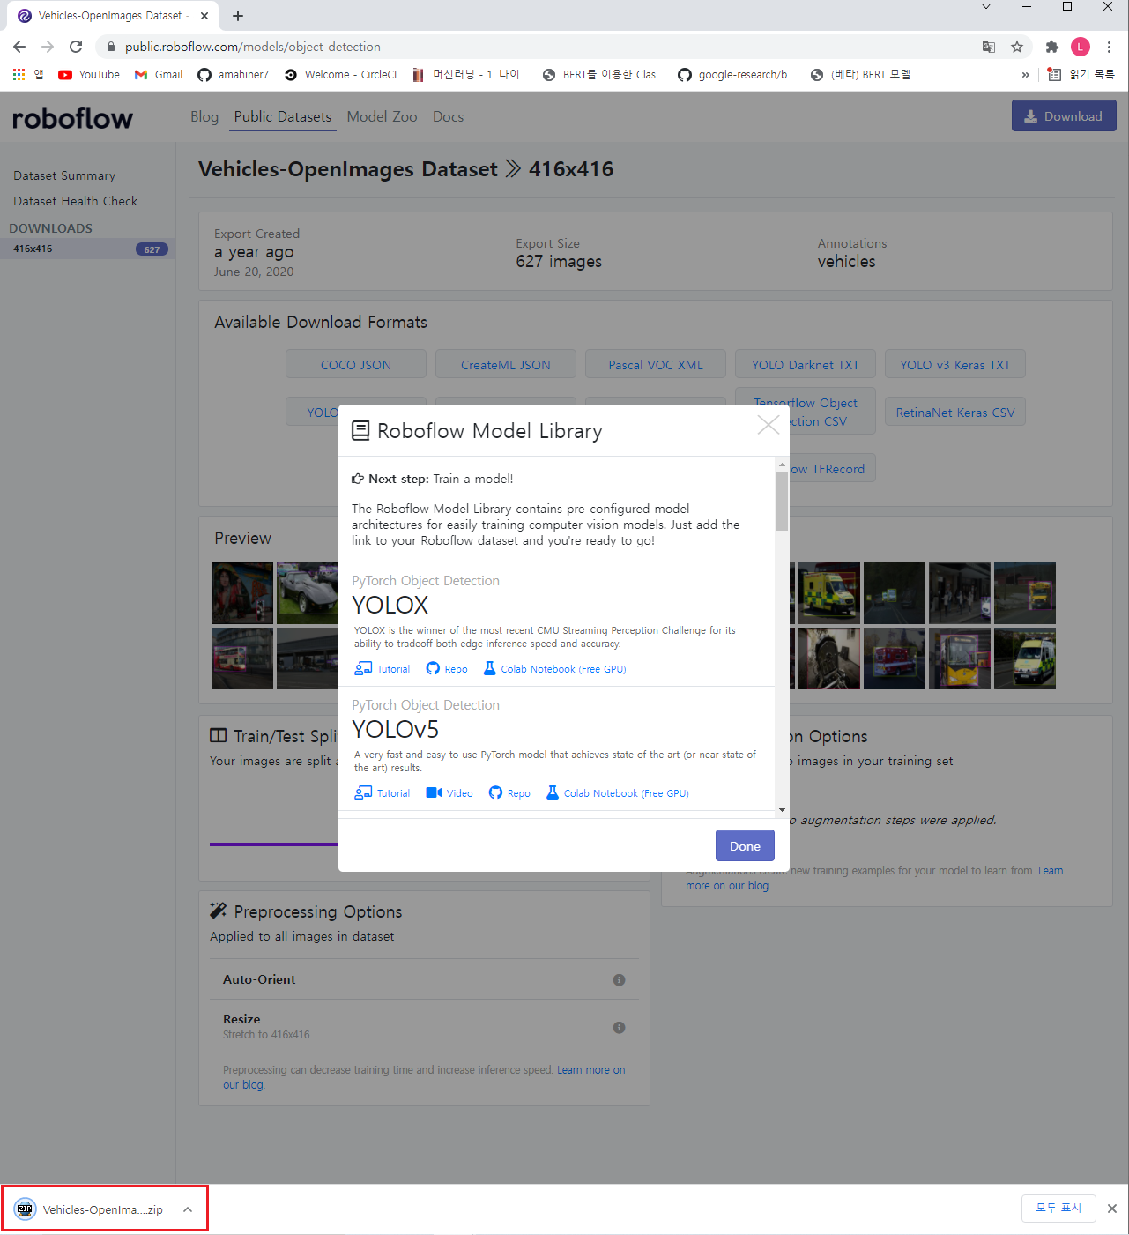Open the Docs navigation item
Viewport: 1129px width, 1235px height.
(x=448, y=116)
